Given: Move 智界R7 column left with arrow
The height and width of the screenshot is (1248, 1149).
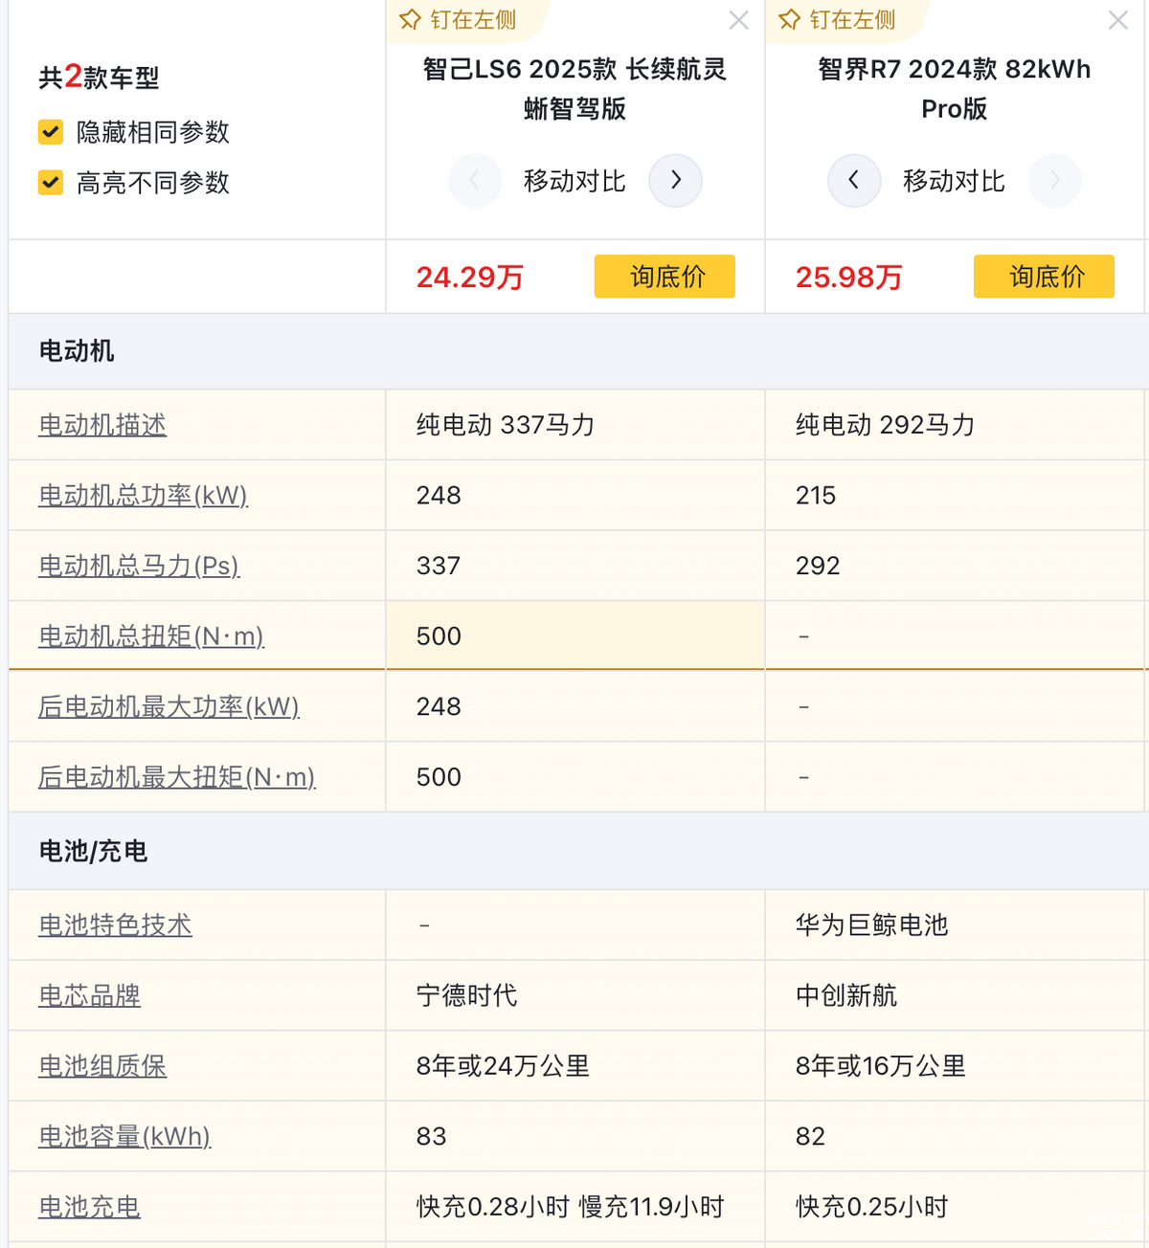Looking at the screenshot, I should pyautogui.click(x=854, y=180).
